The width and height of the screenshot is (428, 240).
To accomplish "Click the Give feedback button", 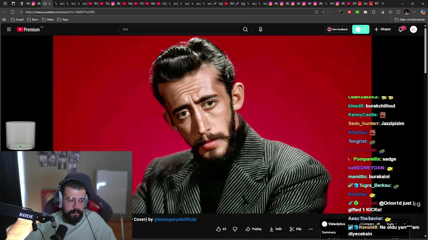I will pos(337,29).
